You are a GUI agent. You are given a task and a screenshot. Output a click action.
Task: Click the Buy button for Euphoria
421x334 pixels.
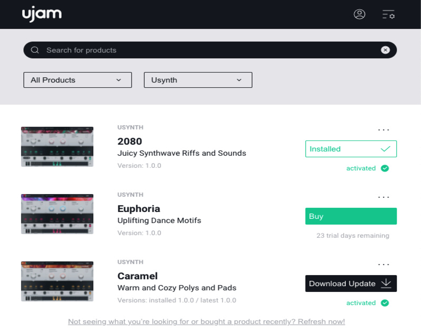[351, 216]
